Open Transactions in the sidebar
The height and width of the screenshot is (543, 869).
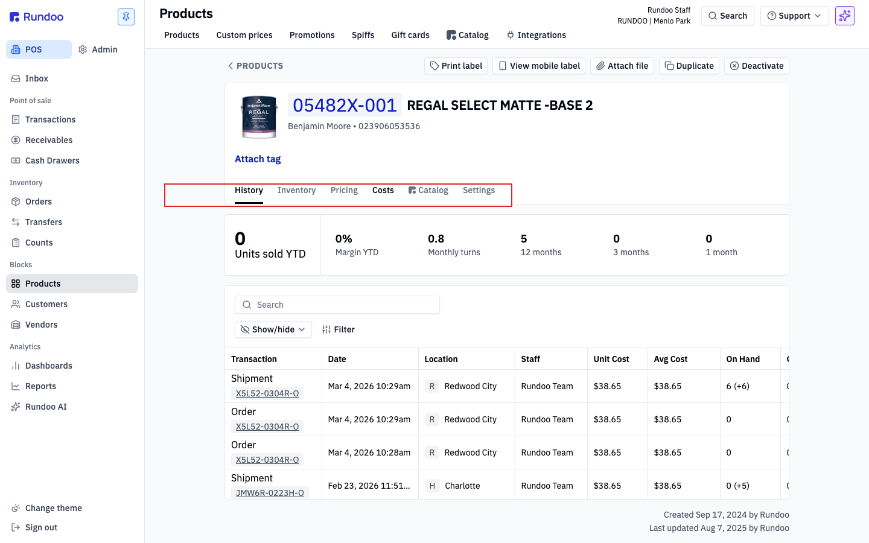(x=72, y=119)
